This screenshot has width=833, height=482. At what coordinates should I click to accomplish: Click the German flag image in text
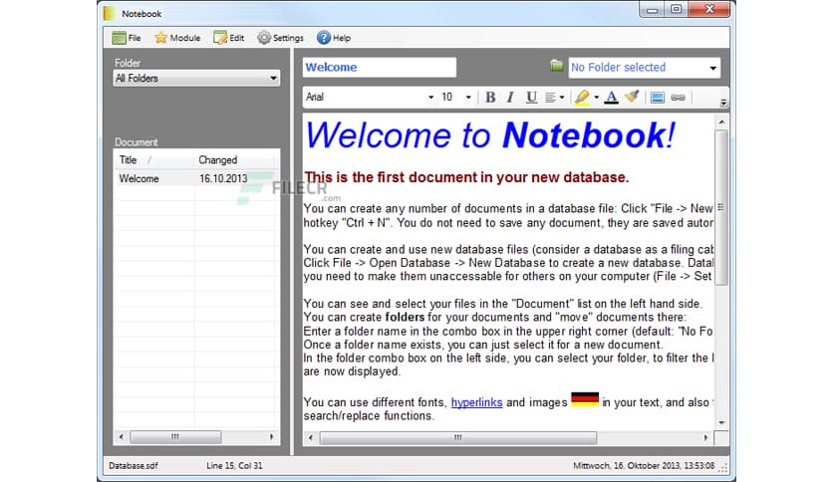pos(585,399)
